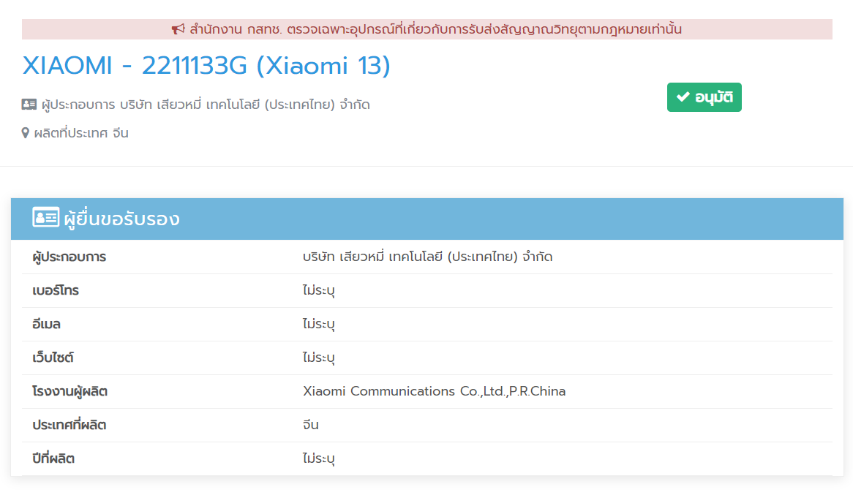This screenshot has width=853, height=495.
Task: Click the ผลิตที่ประเทศ จีน subtitle text
Action: coord(81,133)
